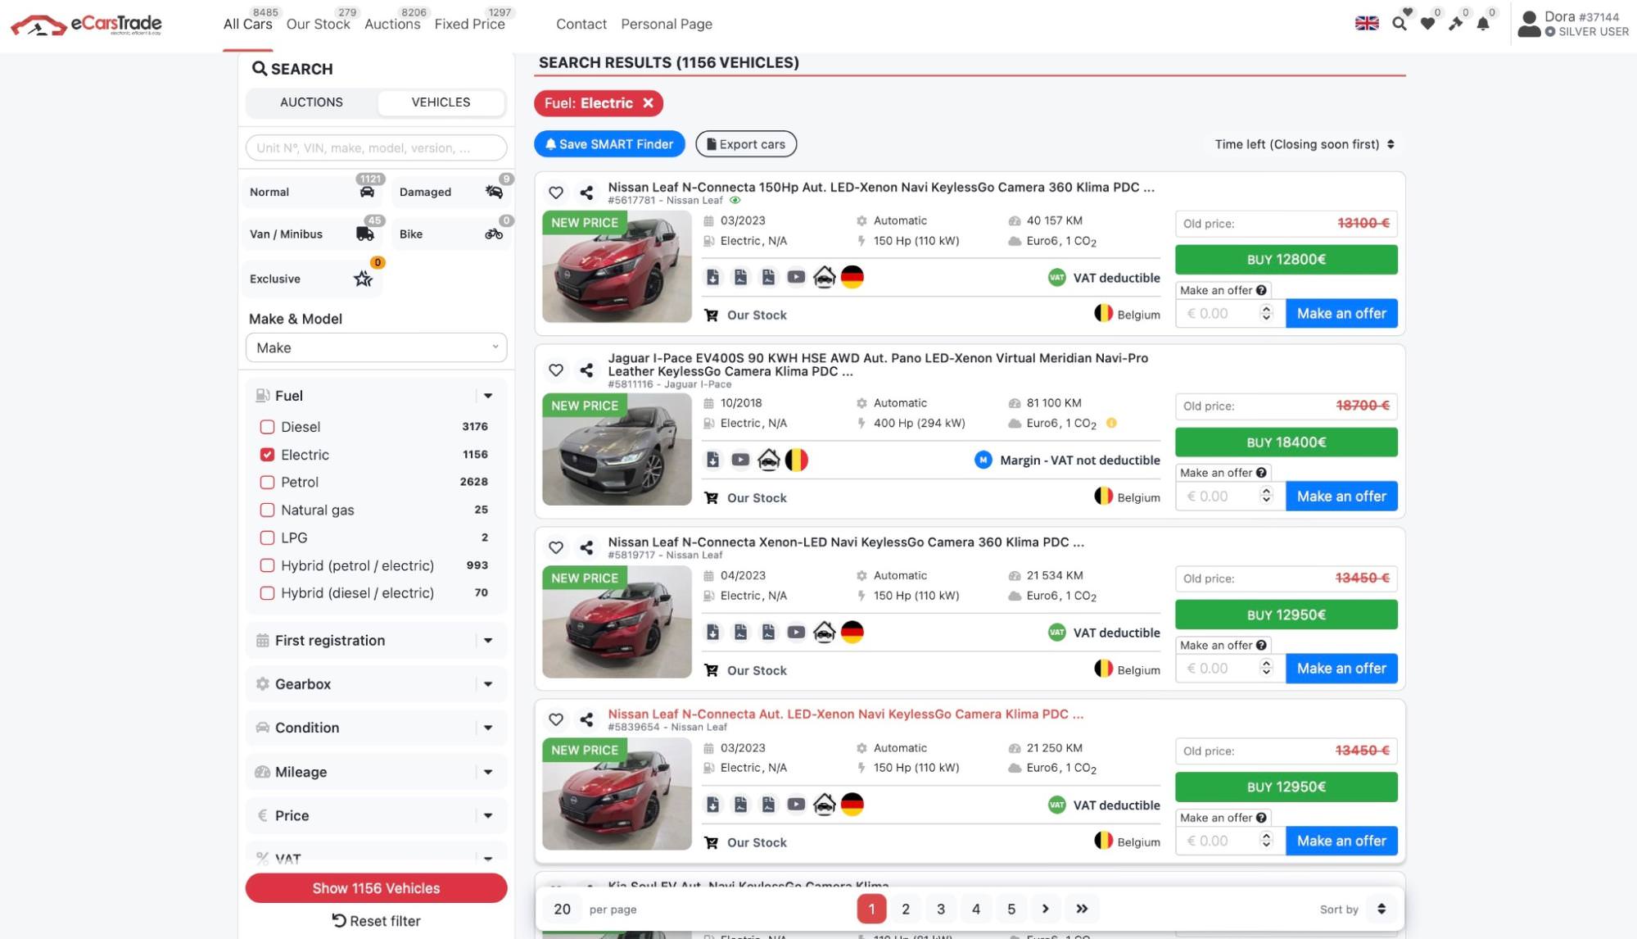Open the Personal Page menu item
1637x939 pixels.
[x=667, y=24]
